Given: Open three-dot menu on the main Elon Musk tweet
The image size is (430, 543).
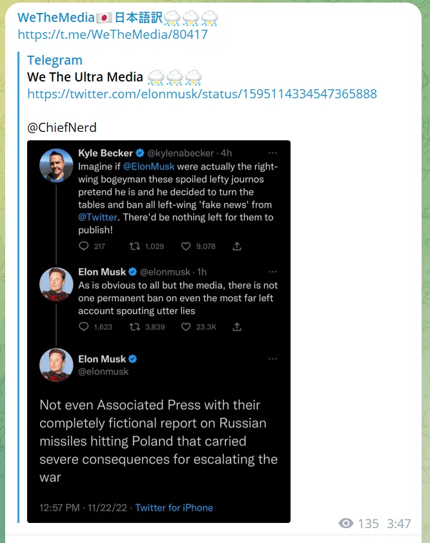Looking at the screenshot, I should pyautogui.click(x=272, y=359).
